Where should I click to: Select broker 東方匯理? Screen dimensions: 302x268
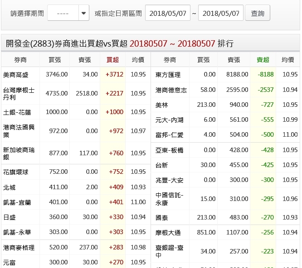click(168, 75)
